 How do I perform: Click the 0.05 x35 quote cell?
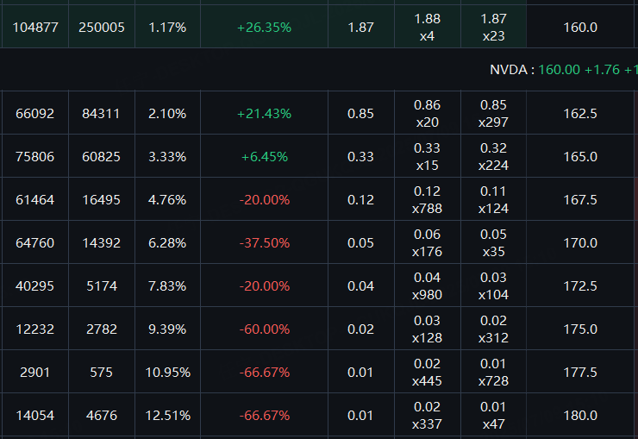493,242
